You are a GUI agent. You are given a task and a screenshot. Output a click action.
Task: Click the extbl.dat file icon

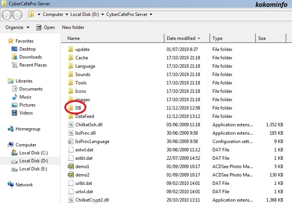pos(71,158)
